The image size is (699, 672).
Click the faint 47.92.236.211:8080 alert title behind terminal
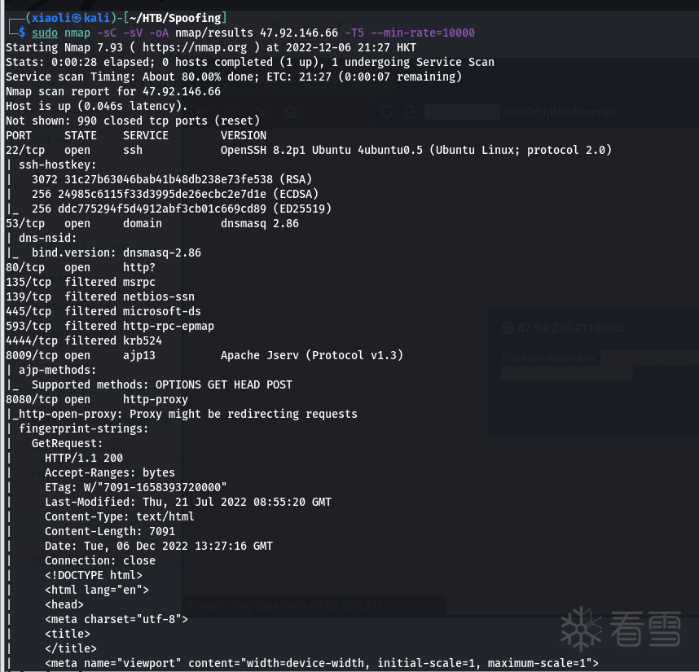point(570,328)
